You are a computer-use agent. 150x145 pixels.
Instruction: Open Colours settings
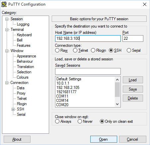tap(23, 77)
